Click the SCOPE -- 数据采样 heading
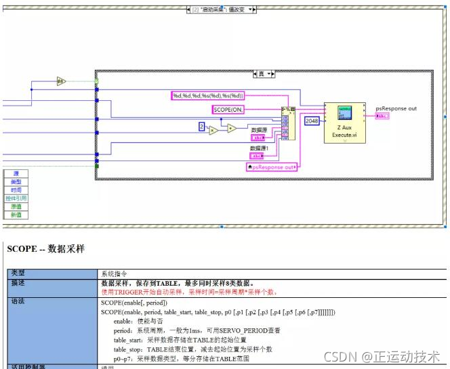 46,248
